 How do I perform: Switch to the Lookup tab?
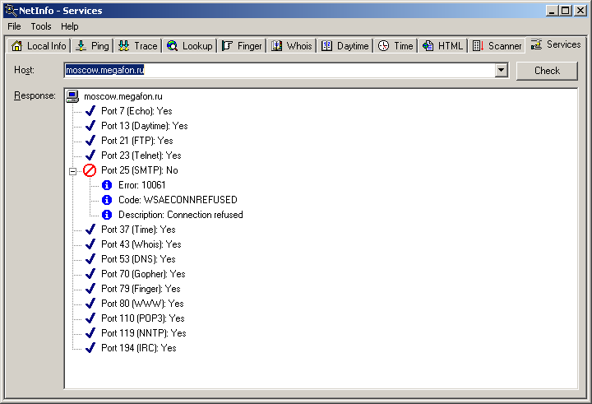coord(190,46)
